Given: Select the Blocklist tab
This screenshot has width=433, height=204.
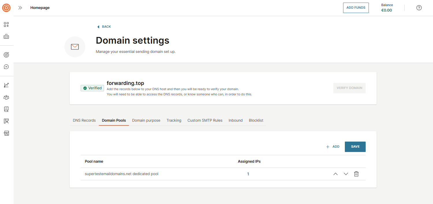Looking at the screenshot, I should 256,120.
